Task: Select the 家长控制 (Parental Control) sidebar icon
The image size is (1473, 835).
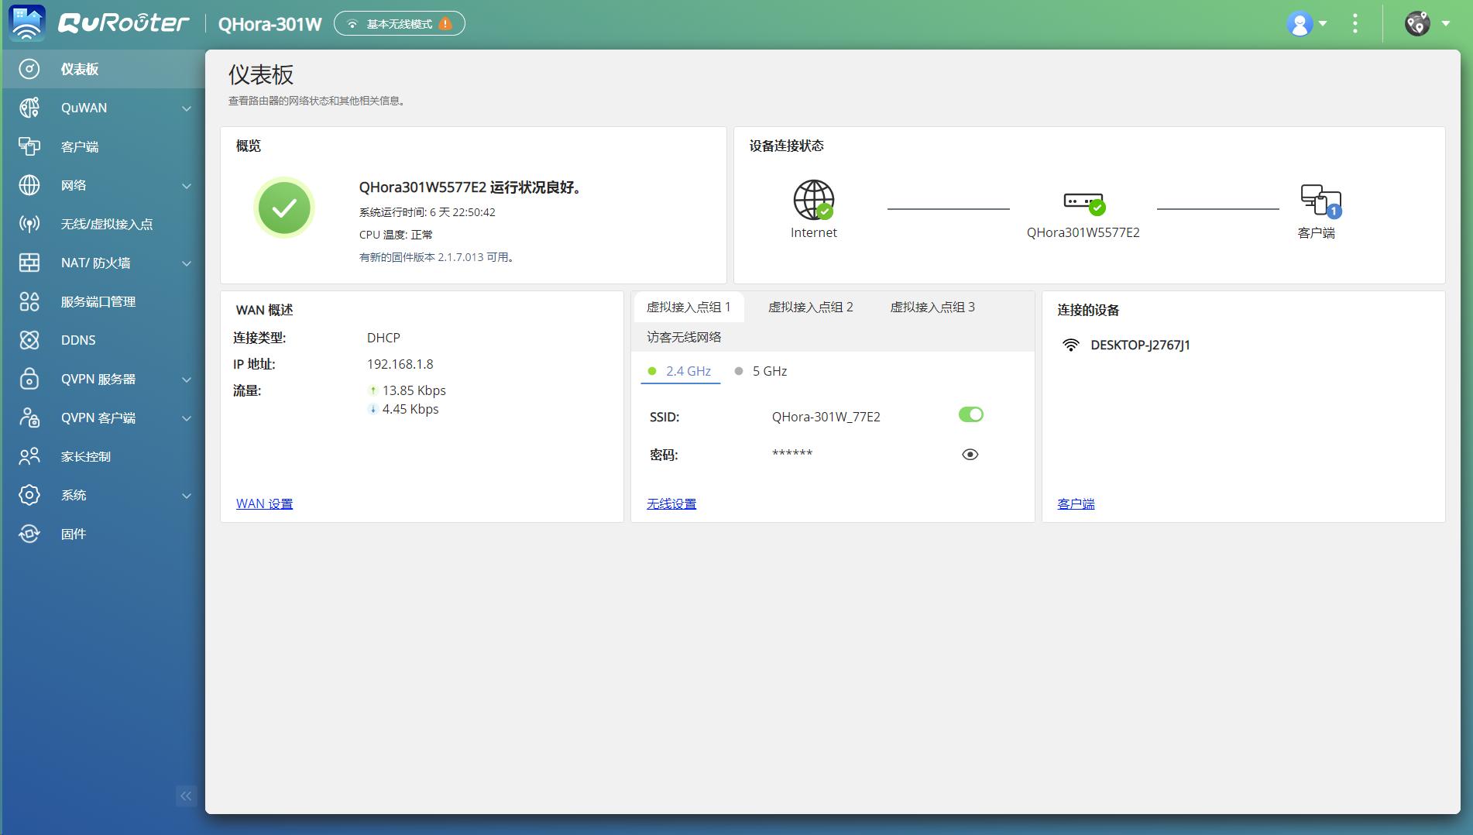Action: point(29,456)
